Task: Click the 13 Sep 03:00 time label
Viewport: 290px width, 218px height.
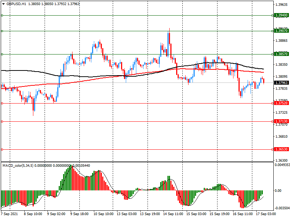Action: click(x=127, y=214)
